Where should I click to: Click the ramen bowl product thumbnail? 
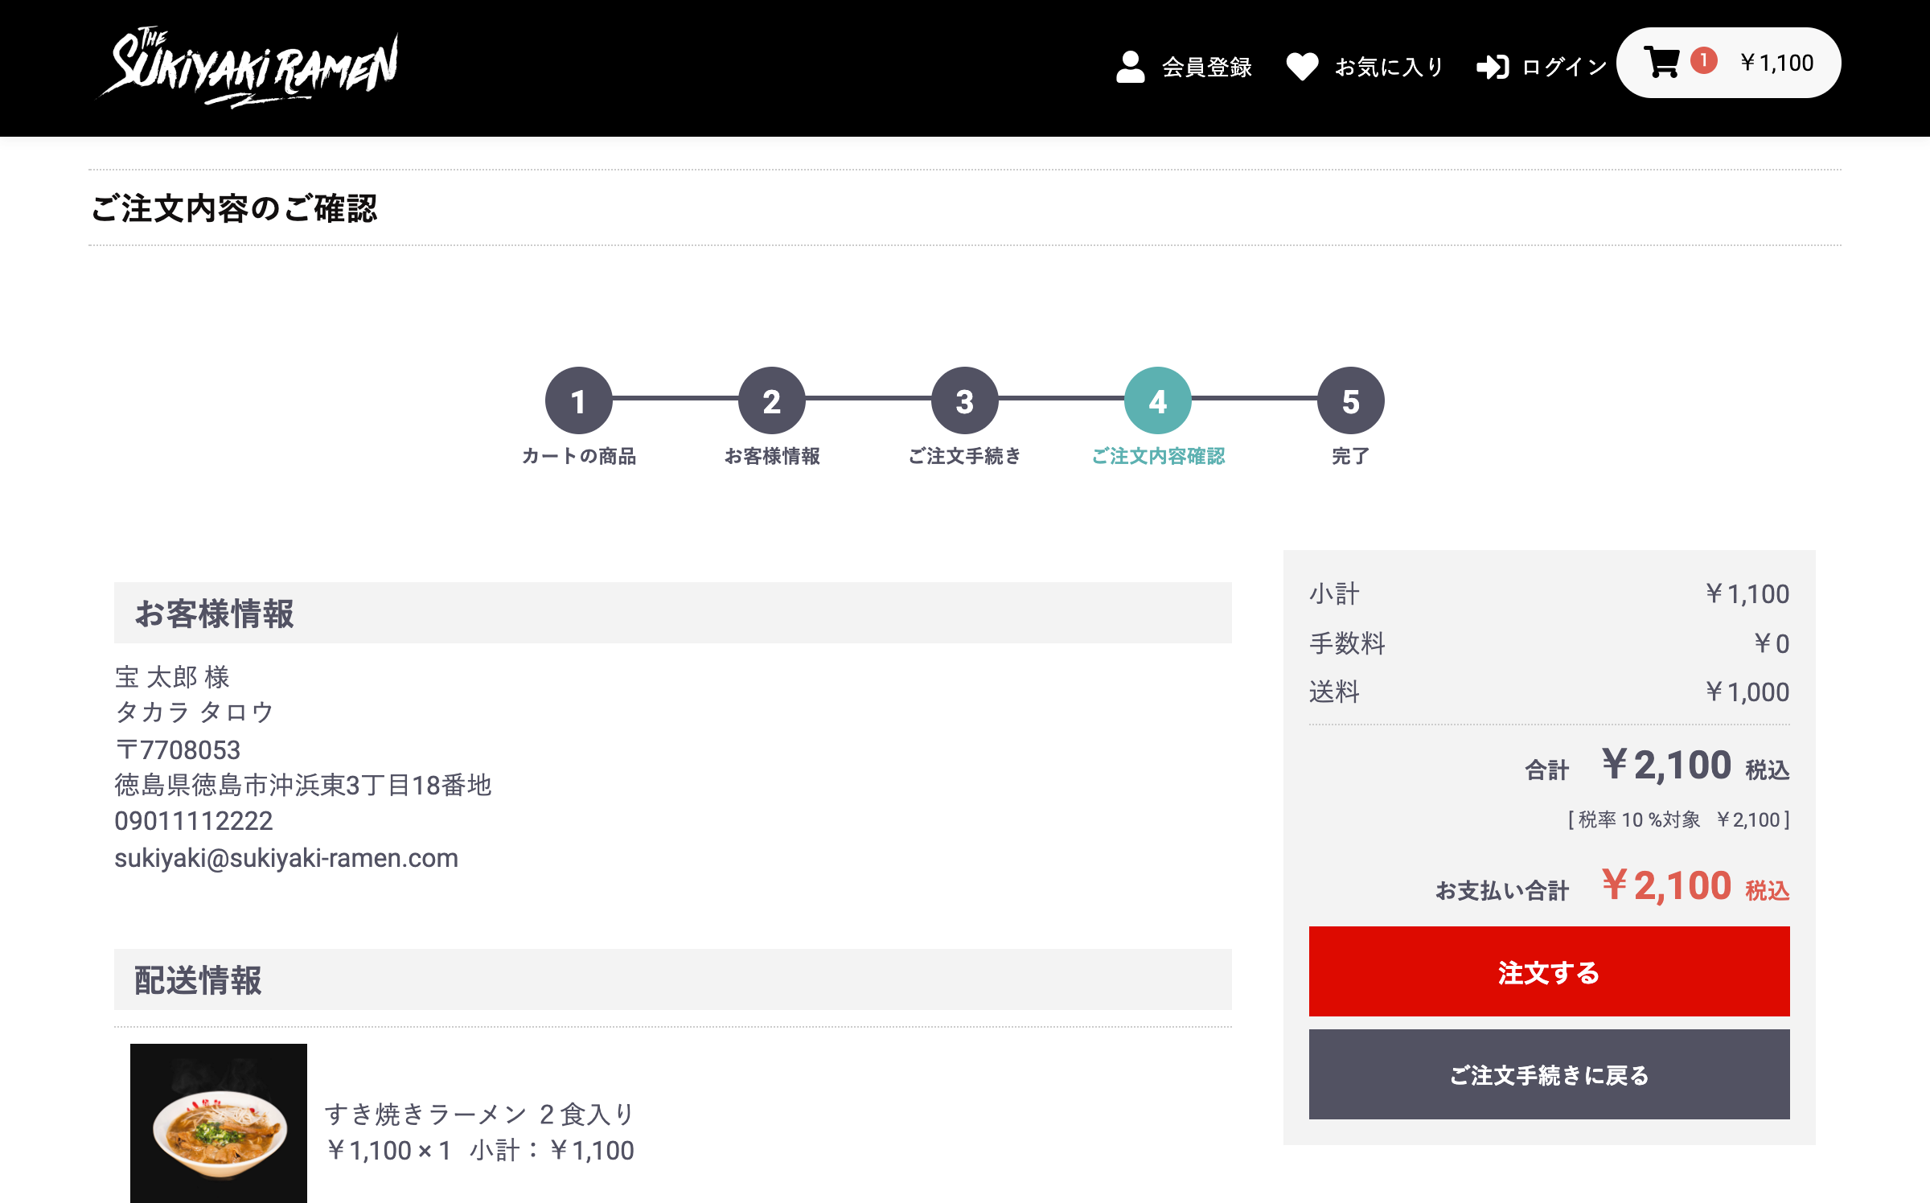pos(219,1123)
